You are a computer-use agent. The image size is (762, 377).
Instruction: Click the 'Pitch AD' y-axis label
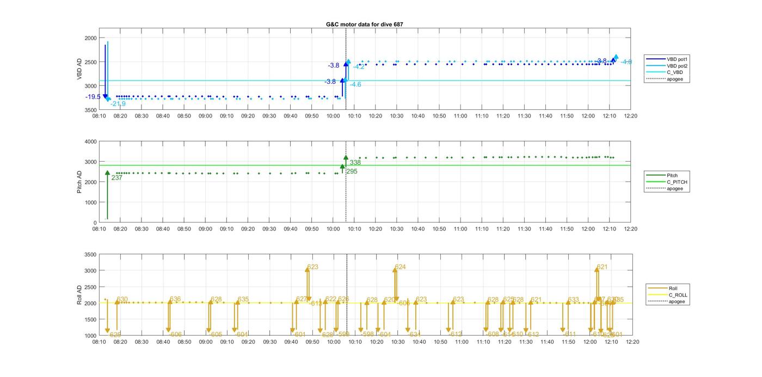tap(79, 182)
